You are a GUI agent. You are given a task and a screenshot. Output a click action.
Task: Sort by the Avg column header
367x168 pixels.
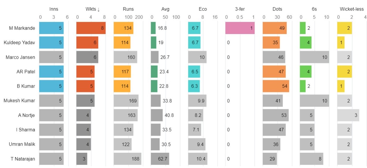click(x=165, y=9)
